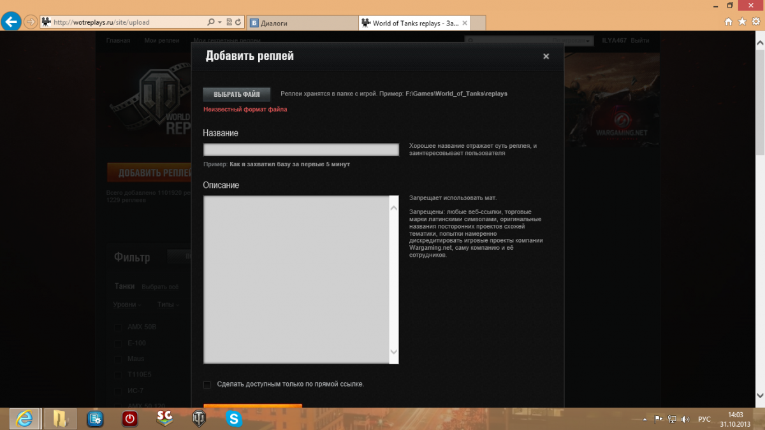Tick the AMX 50B tank checkbox
Viewport: 765px width, 430px height.
118,327
